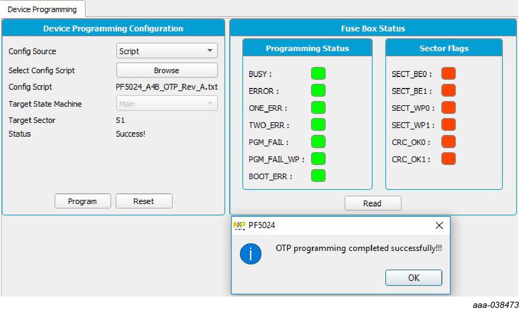
Task: Click the NXP logo in dialog title
Action: [x=239, y=226]
